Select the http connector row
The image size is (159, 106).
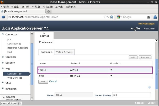[95, 76]
